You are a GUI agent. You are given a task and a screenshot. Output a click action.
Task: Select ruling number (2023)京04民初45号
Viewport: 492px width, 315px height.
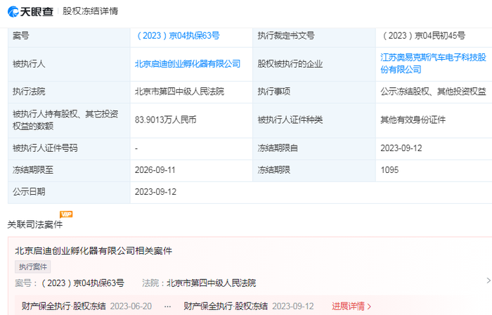point(423,36)
